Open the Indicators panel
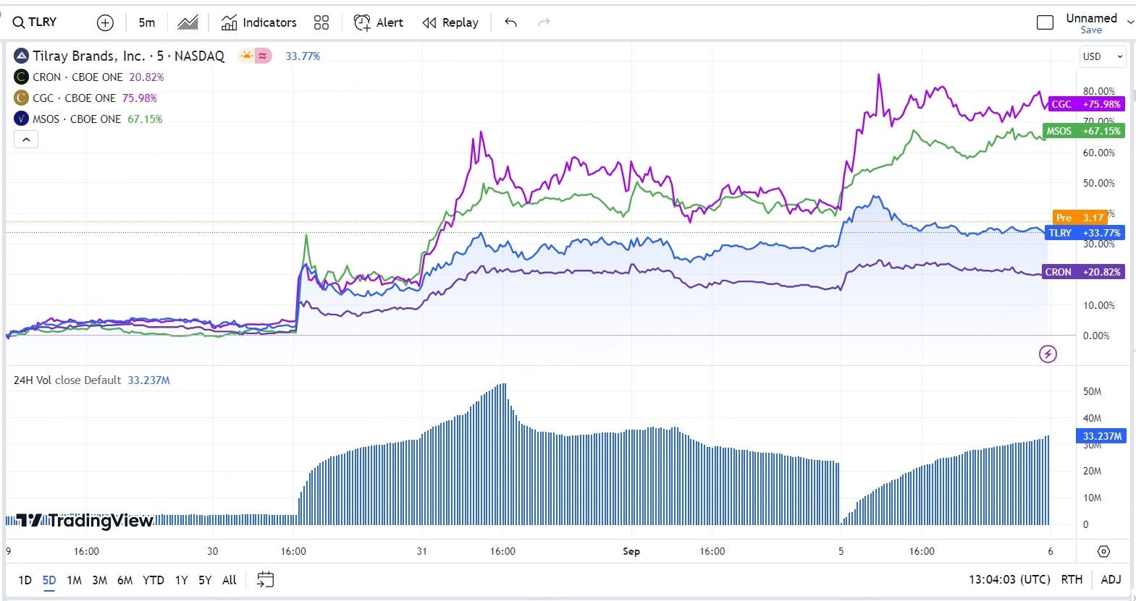This screenshot has height=601, width=1136. click(258, 22)
